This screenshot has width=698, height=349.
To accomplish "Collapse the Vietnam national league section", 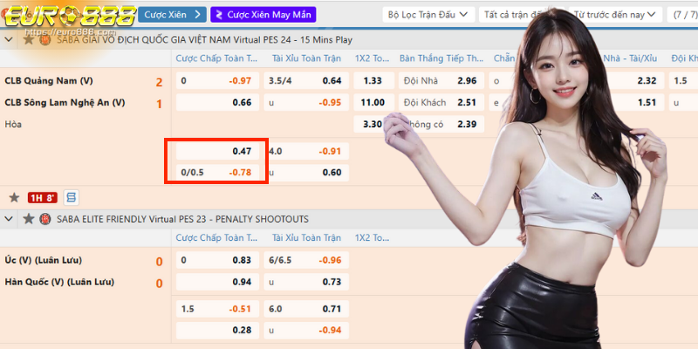I will 10,40.
